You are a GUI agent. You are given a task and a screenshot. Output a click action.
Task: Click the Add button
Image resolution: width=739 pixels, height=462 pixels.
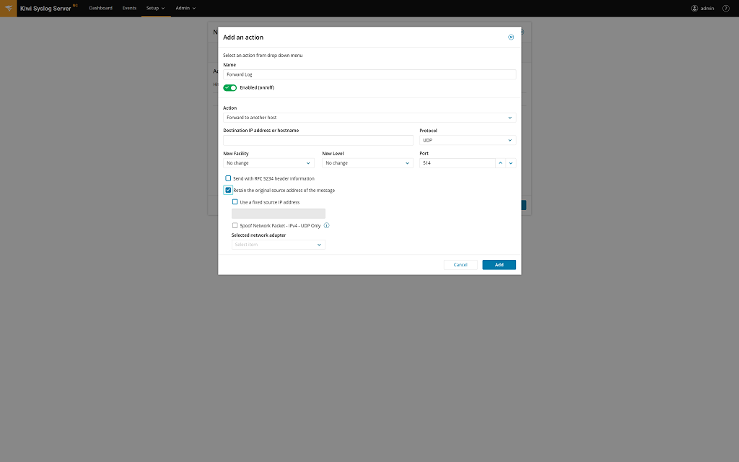click(499, 264)
